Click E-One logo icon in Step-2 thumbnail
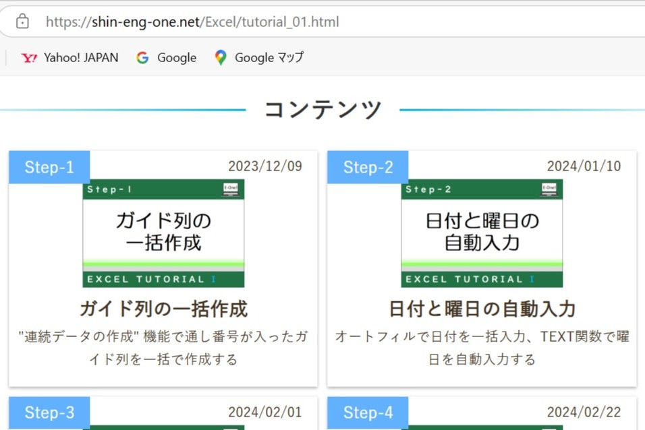This screenshot has width=645, height=430. coord(549,189)
